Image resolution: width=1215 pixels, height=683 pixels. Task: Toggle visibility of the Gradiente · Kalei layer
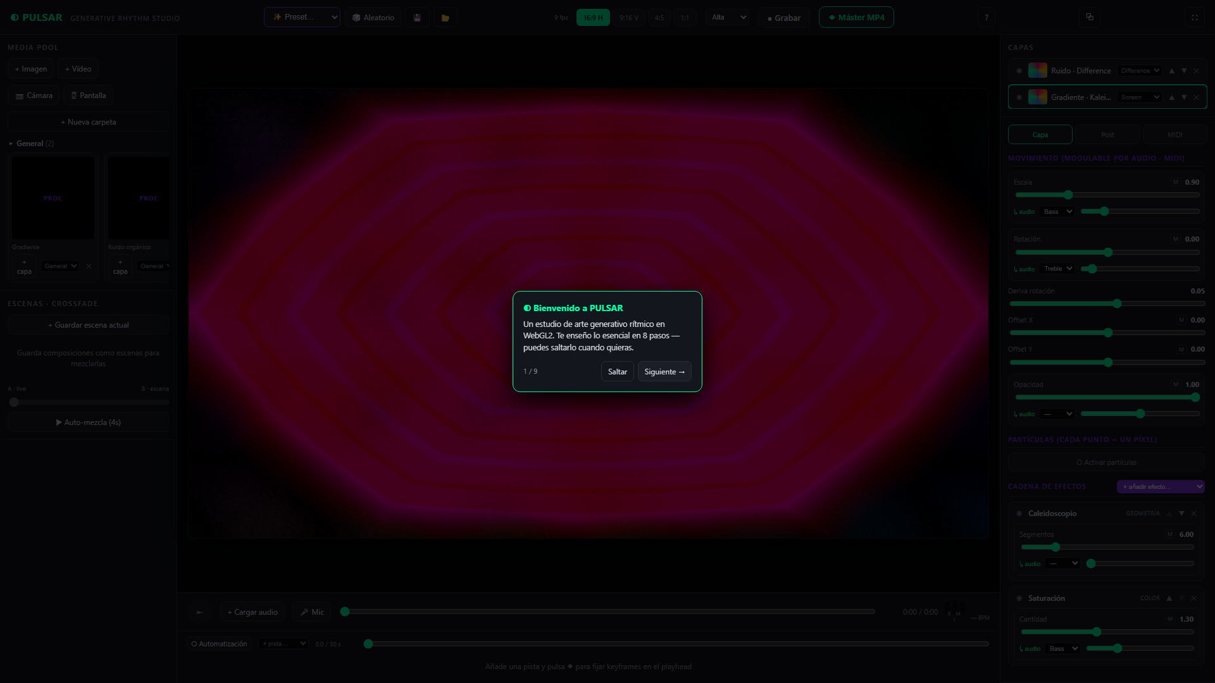[x=1019, y=97]
